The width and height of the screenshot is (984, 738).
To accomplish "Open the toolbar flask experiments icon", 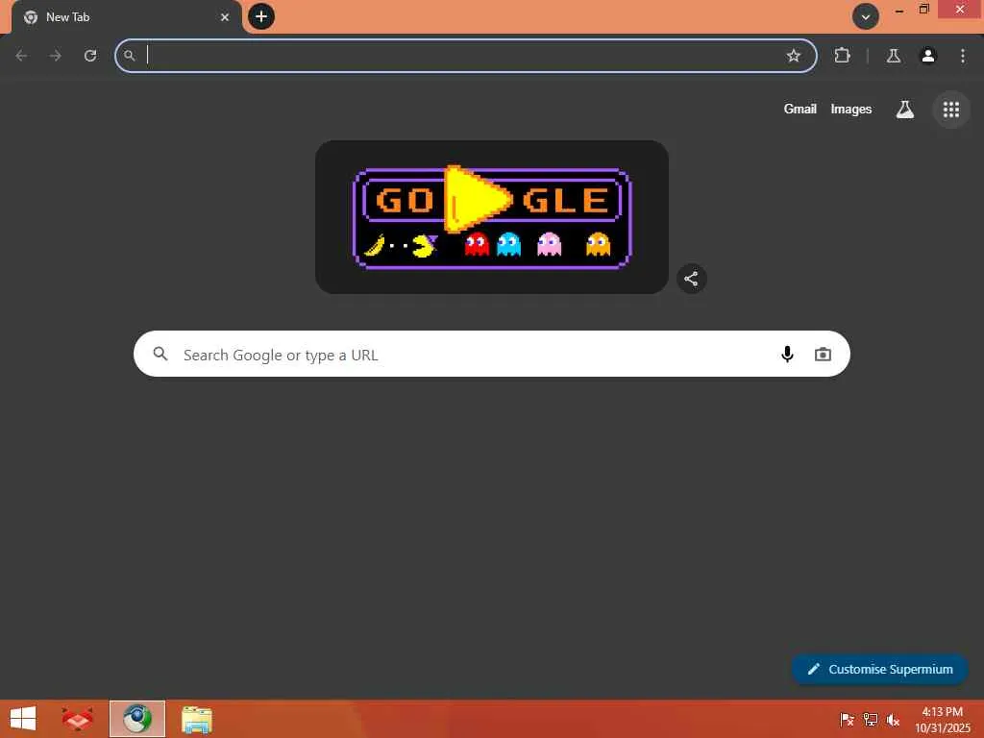I will (894, 56).
